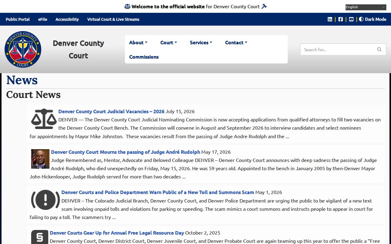Viewport: 391px width, 244px height.
Task: Click Judge André Rudolph photo thumbnail
Action: click(40, 159)
